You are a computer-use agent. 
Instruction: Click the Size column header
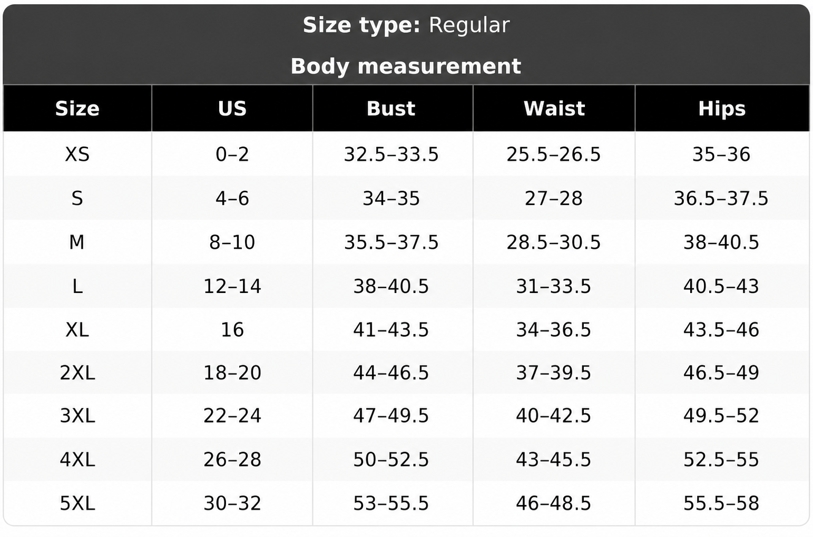(x=77, y=109)
